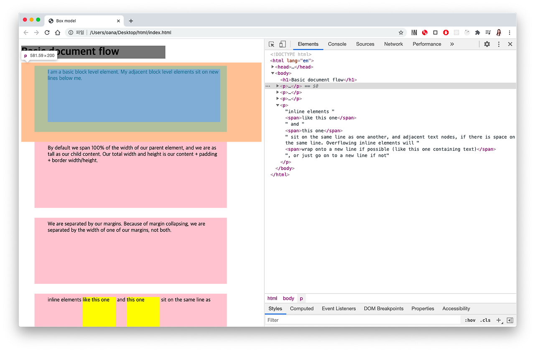Select the span "wrap onto a new line" node
Image resolution: width=535 pixels, height=351 pixels.
390,149
